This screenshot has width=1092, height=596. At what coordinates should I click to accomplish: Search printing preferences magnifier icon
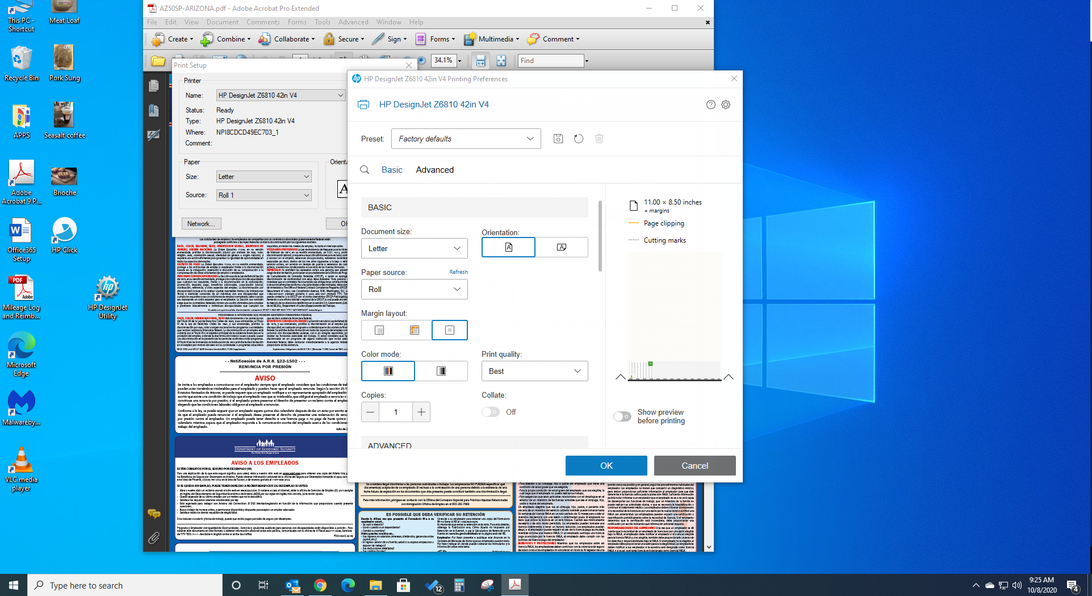pos(365,170)
